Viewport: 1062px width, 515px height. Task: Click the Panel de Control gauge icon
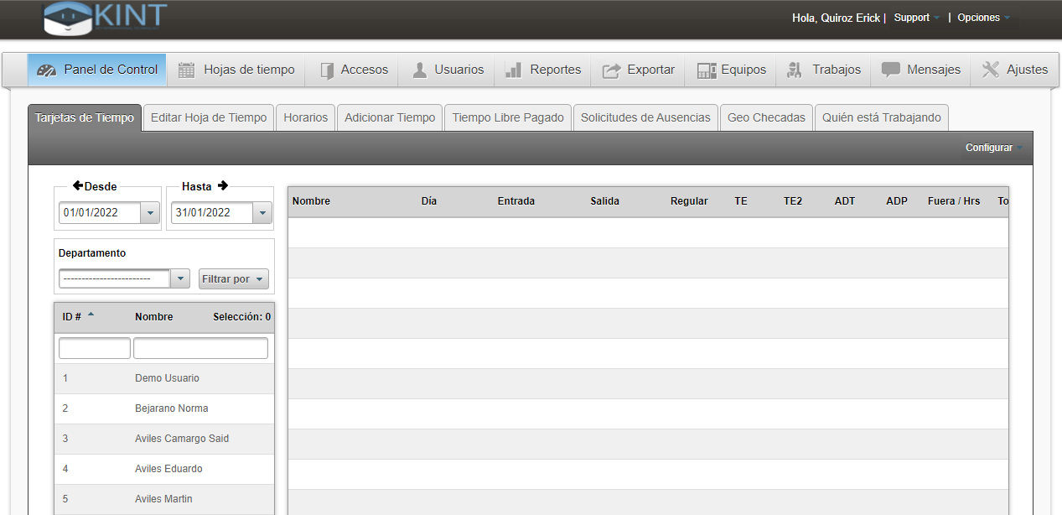coord(47,70)
